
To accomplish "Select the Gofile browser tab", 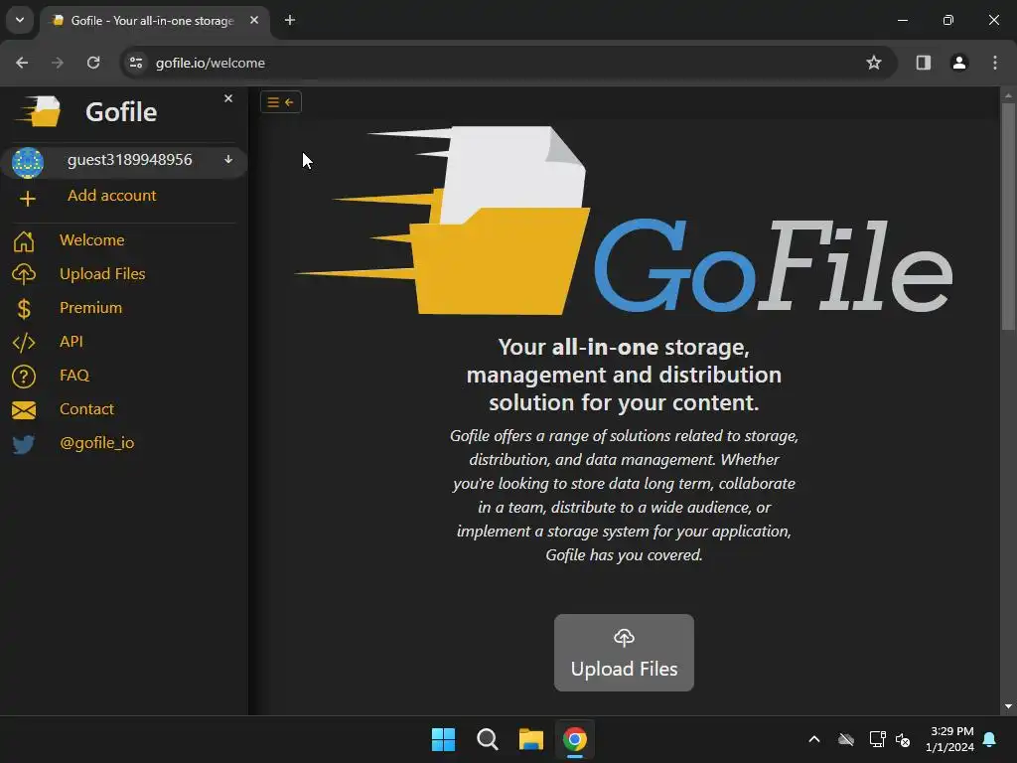I will coord(154,21).
